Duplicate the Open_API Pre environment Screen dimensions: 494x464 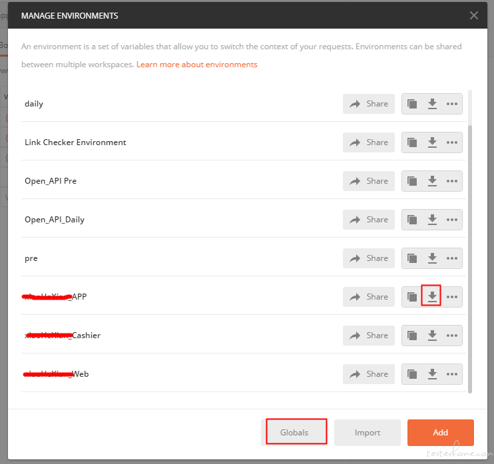411,181
